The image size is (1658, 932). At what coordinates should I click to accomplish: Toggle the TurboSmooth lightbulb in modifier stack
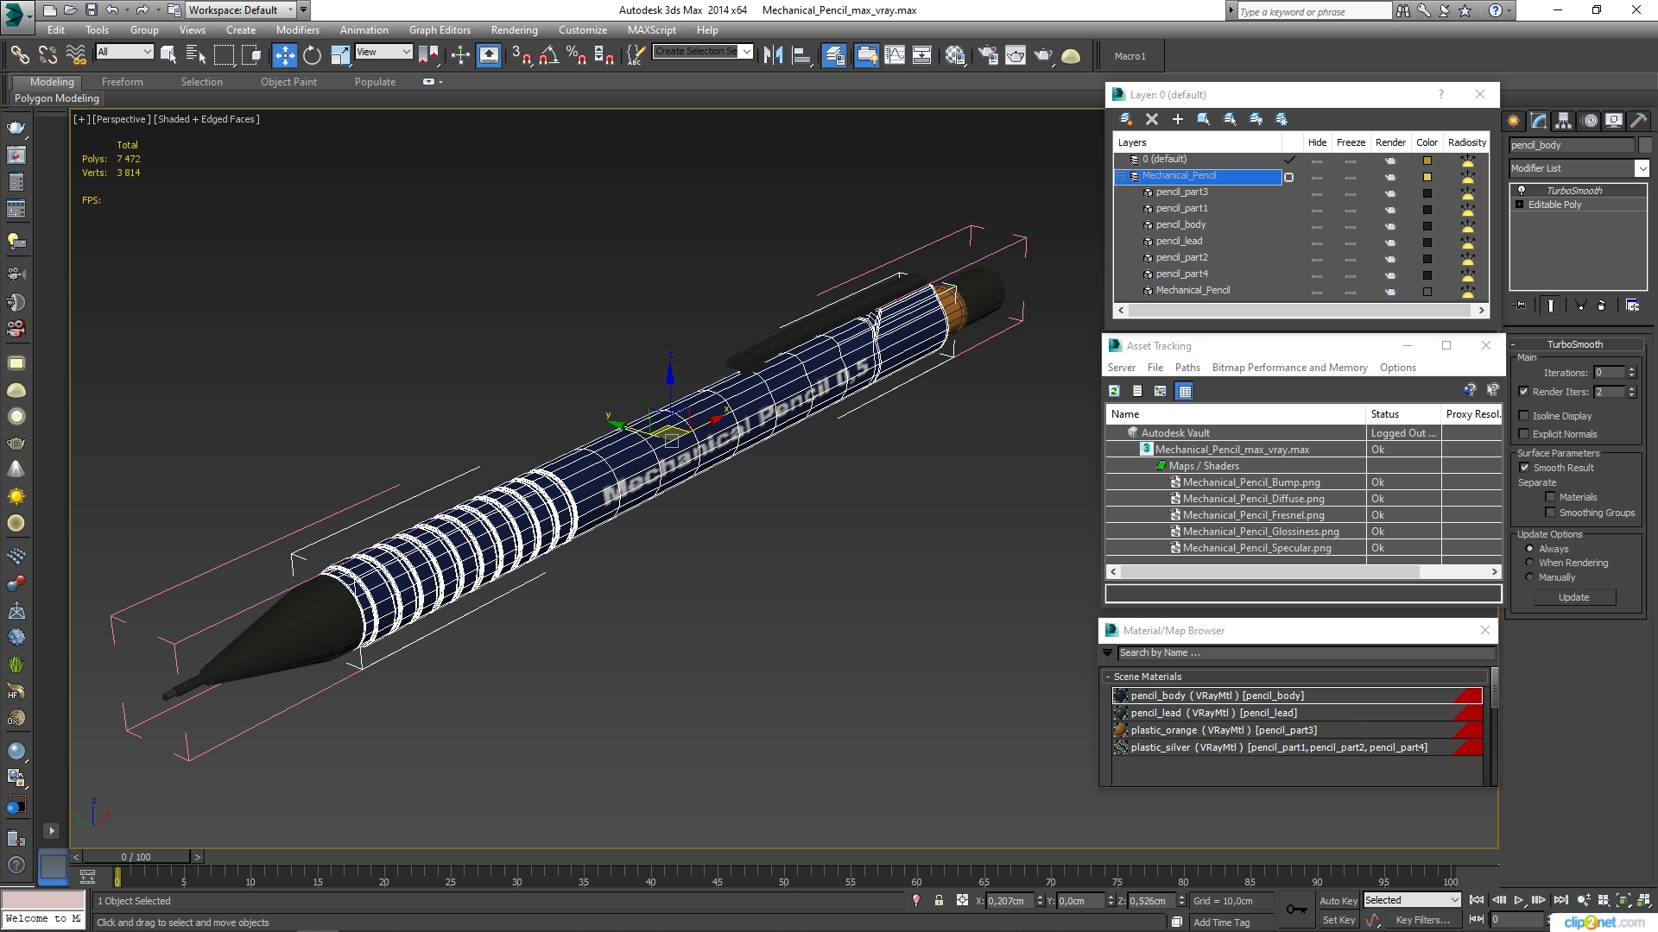pos(1522,190)
